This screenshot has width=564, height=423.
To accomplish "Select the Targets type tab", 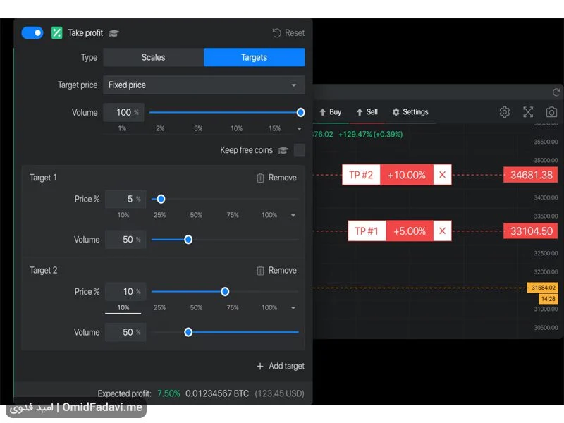I will [255, 58].
